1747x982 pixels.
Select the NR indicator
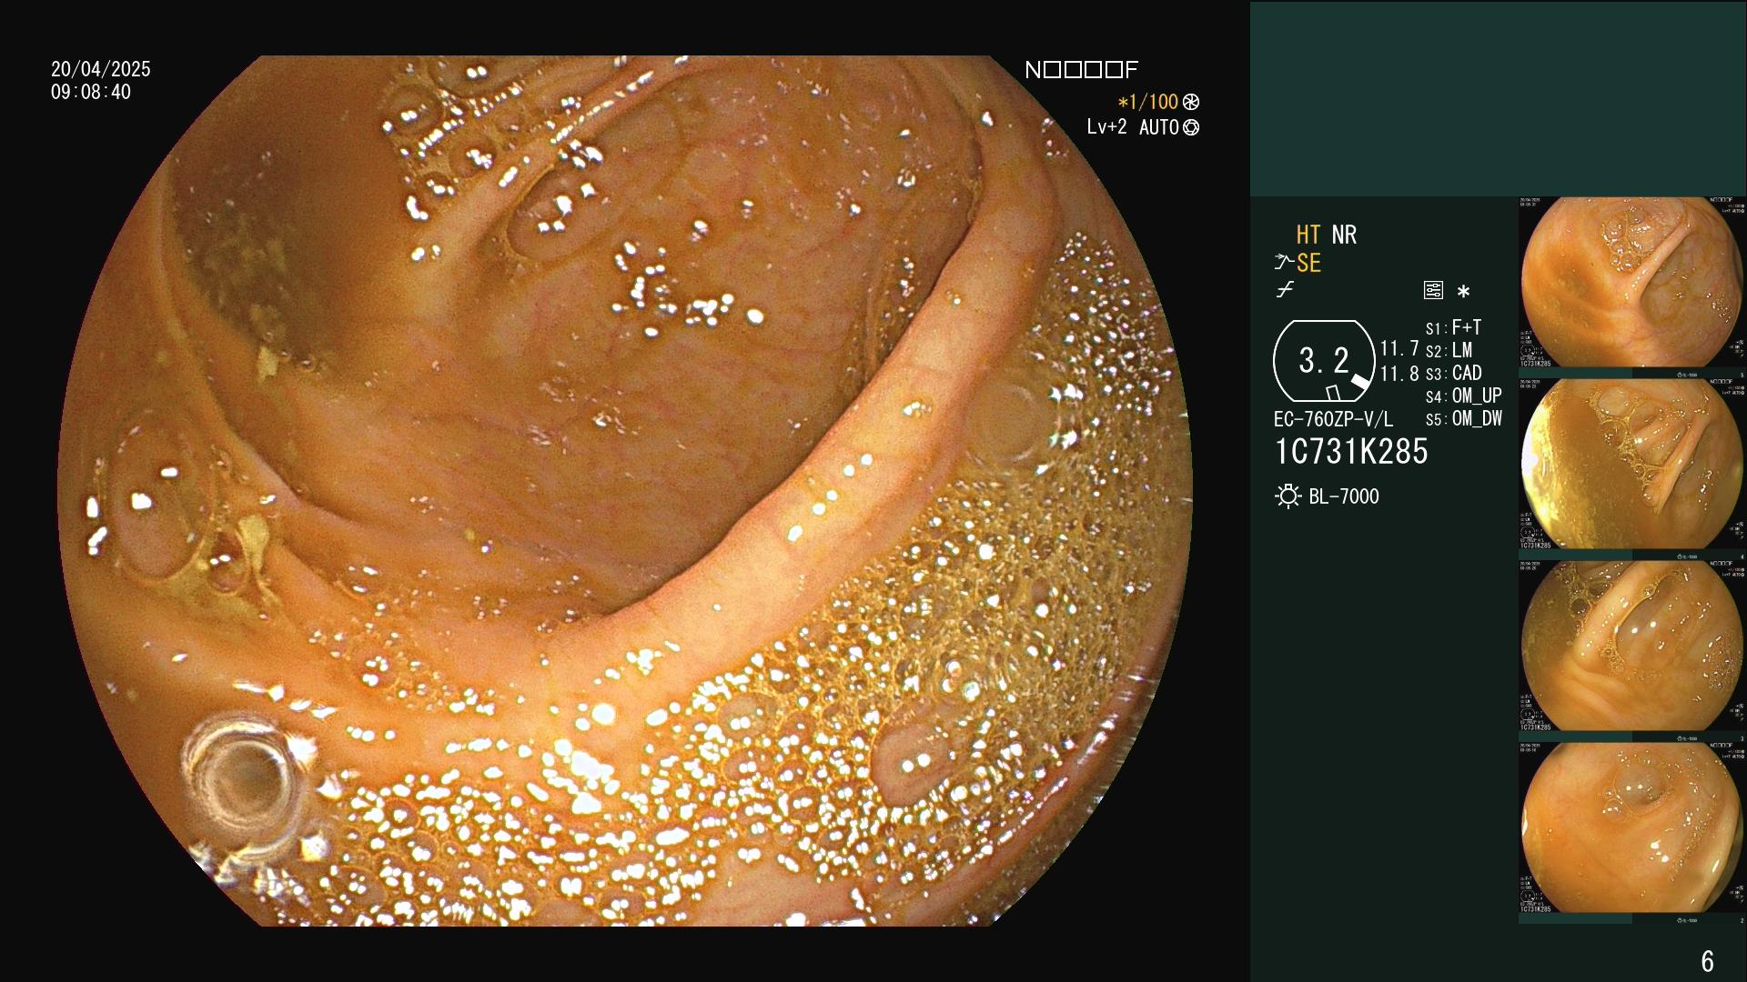tap(1344, 235)
